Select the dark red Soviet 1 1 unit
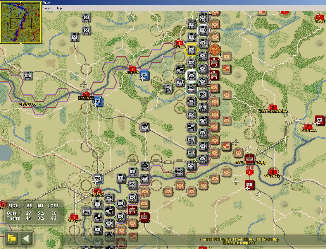The height and width of the screenshot is (249, 326). tap(214, 62)
